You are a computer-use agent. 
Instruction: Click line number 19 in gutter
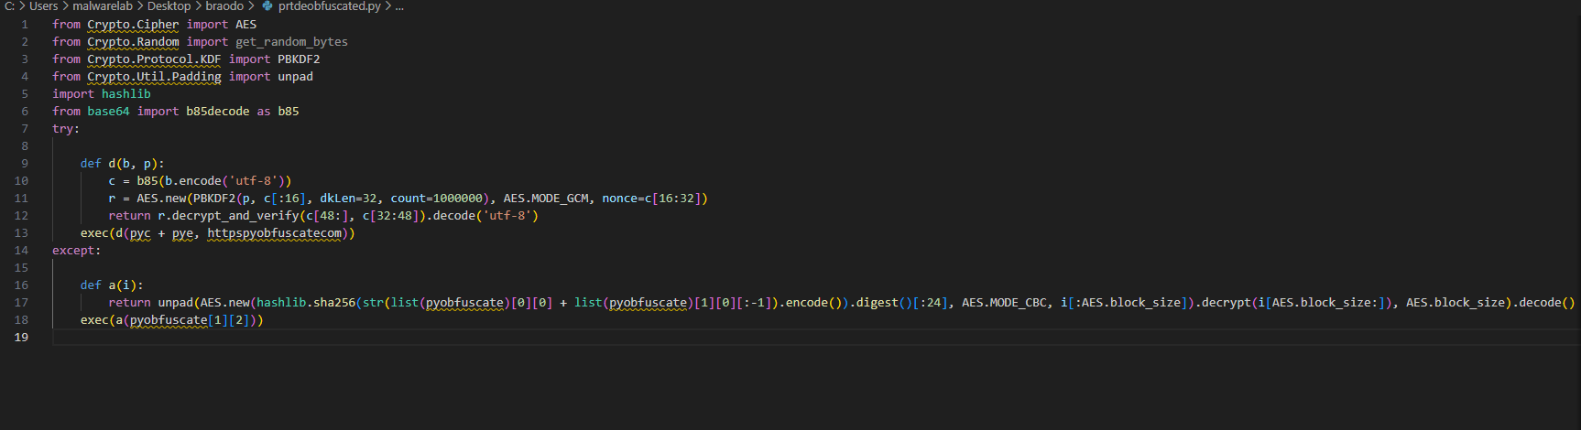click(21, 338)
